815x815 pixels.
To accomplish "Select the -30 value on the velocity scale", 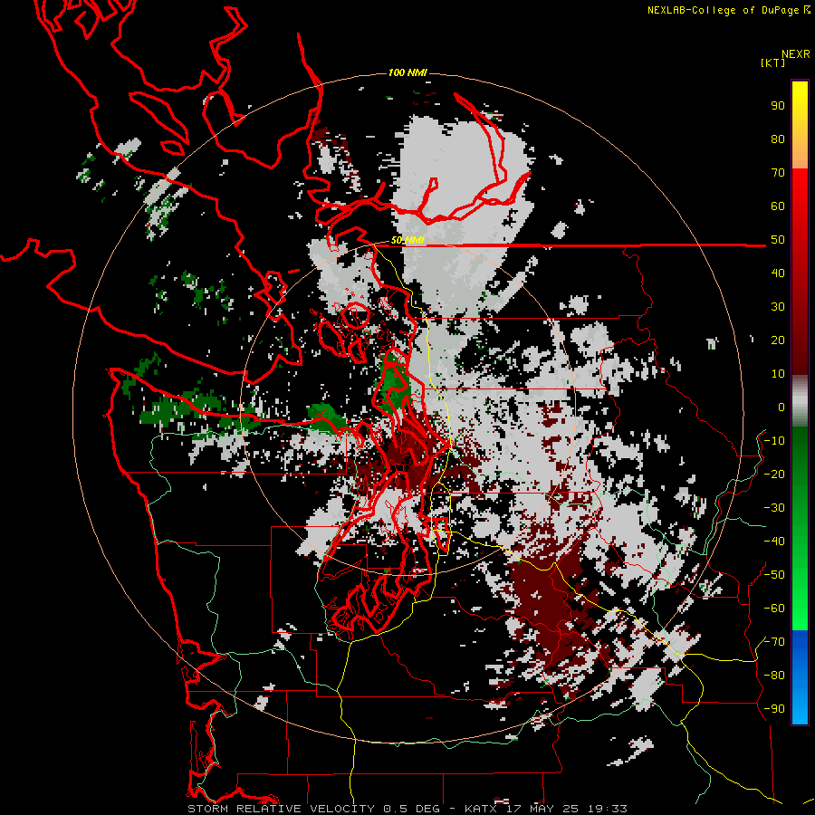I will pos(774,508).
